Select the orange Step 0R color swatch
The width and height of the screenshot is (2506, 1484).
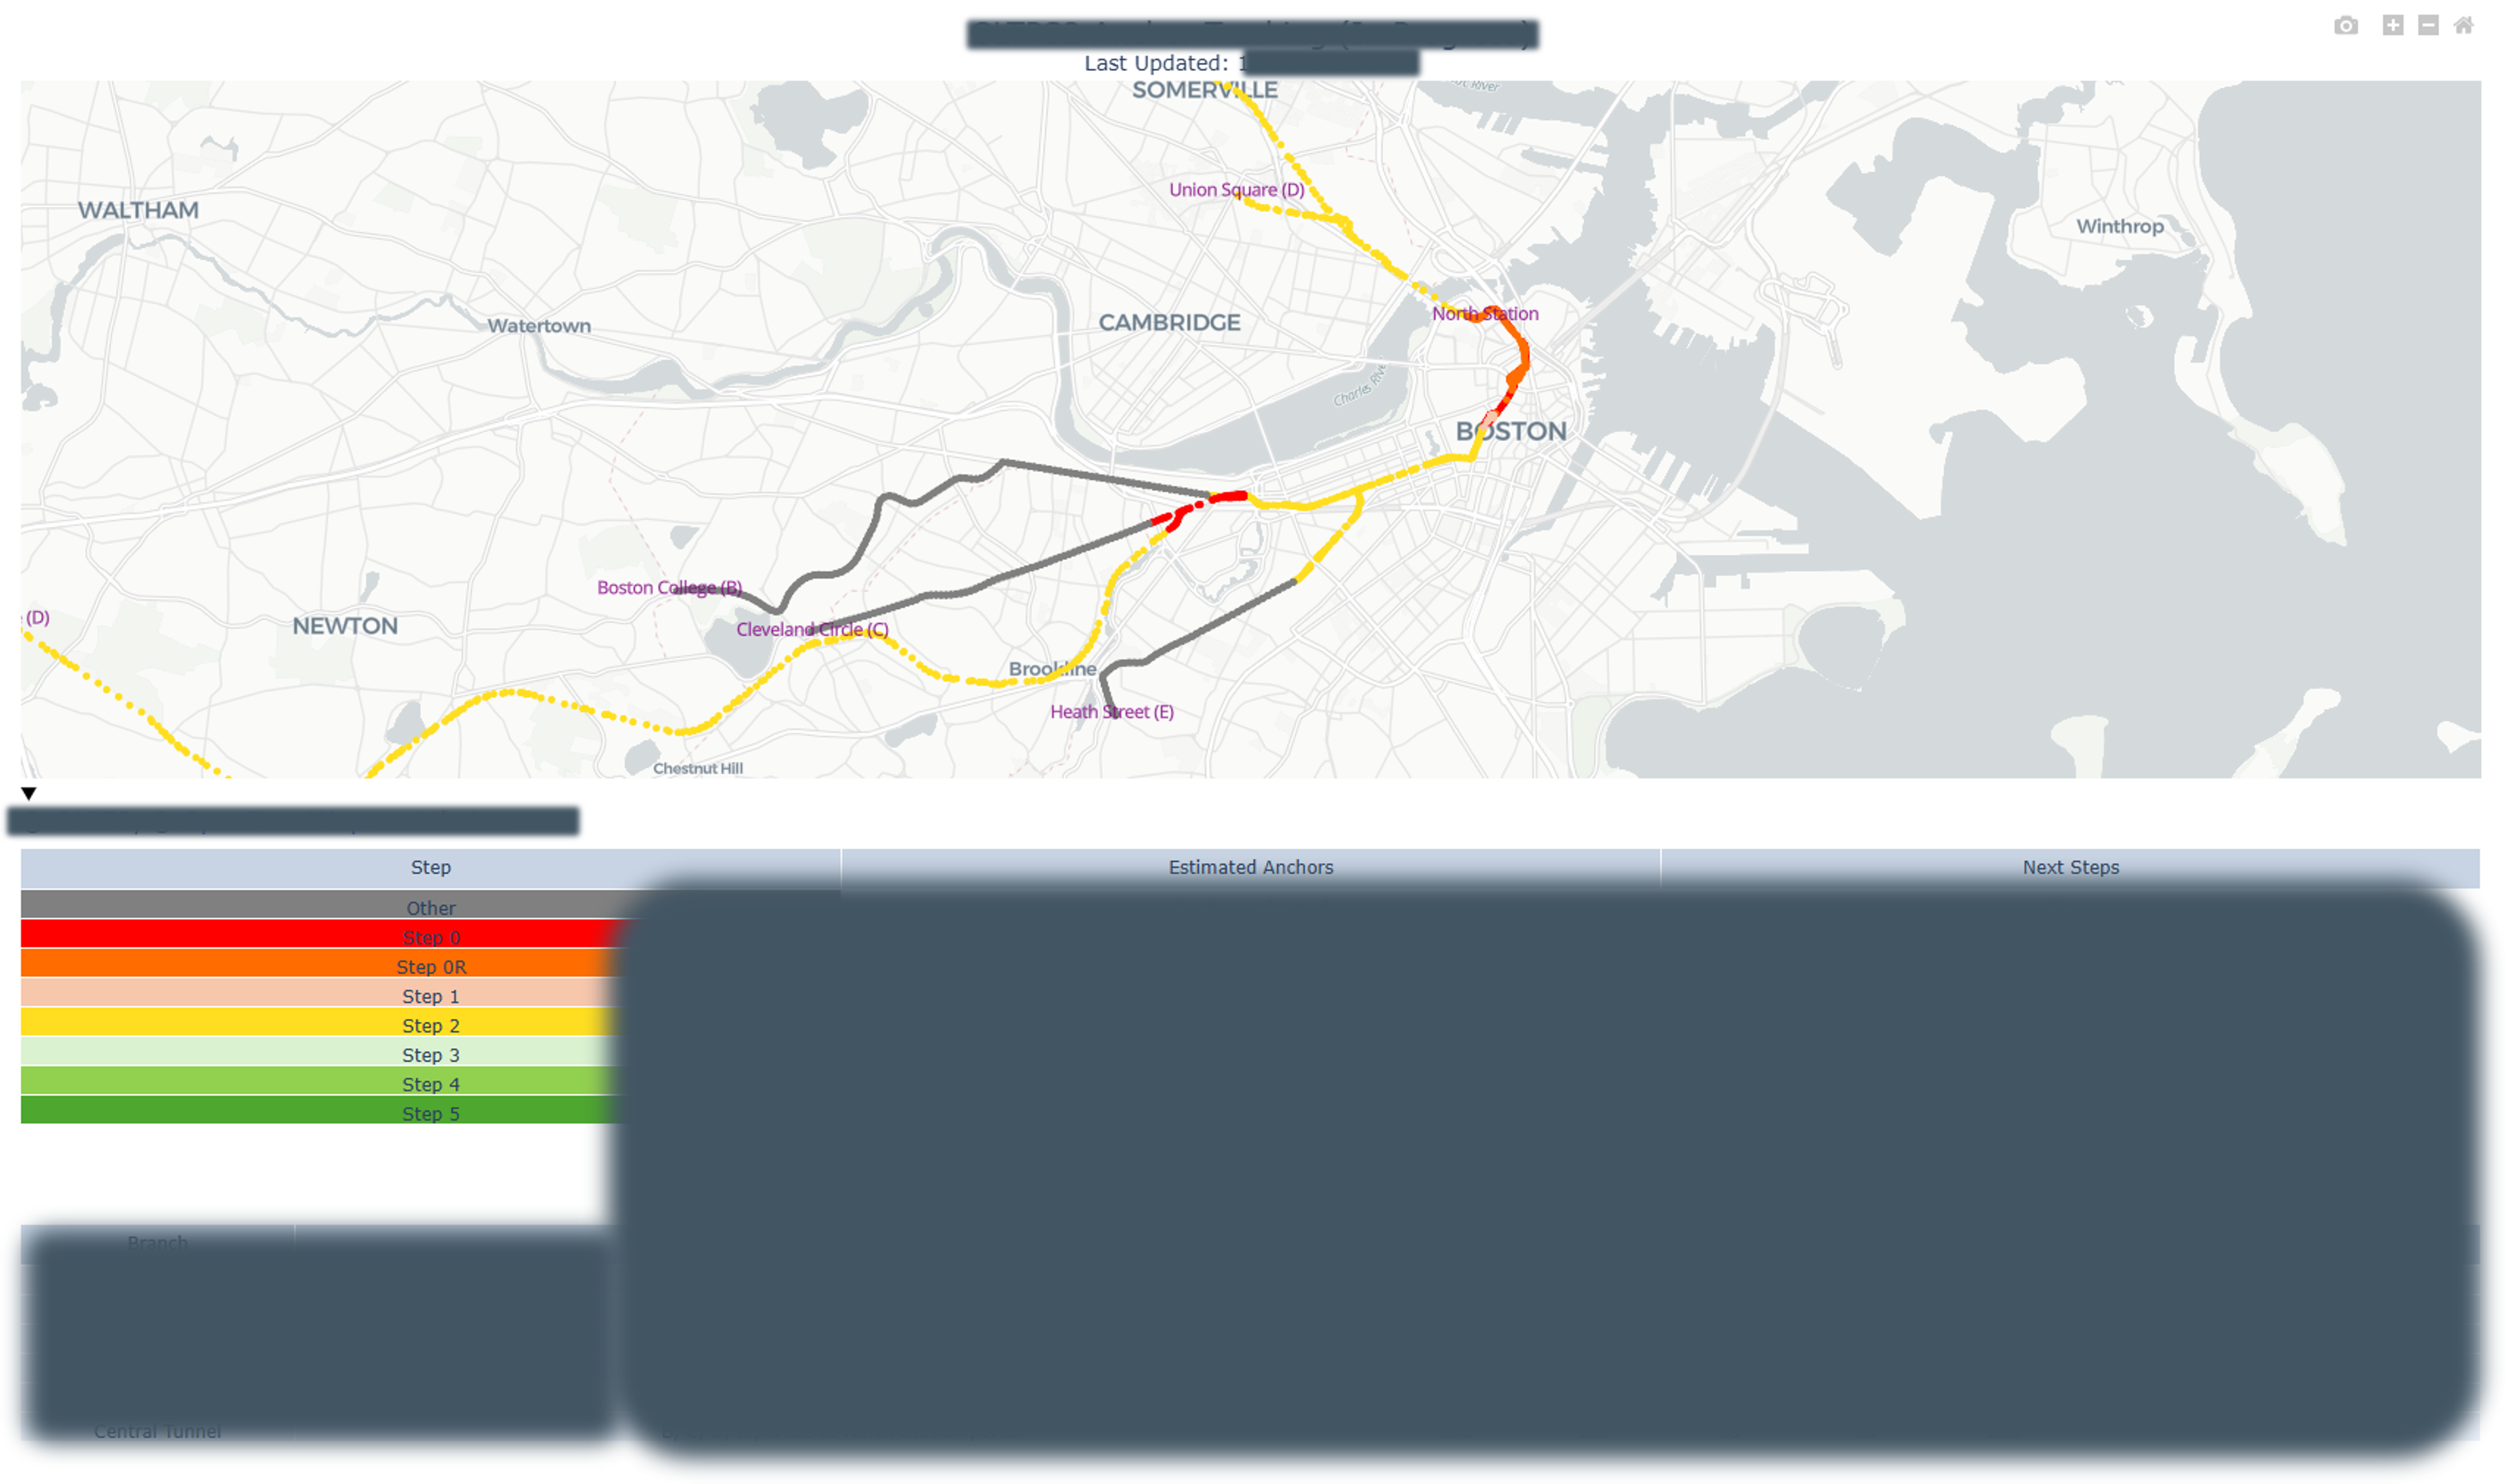431,966
